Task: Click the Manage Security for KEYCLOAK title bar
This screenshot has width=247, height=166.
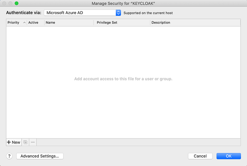Action: click(x=123, y=4)
